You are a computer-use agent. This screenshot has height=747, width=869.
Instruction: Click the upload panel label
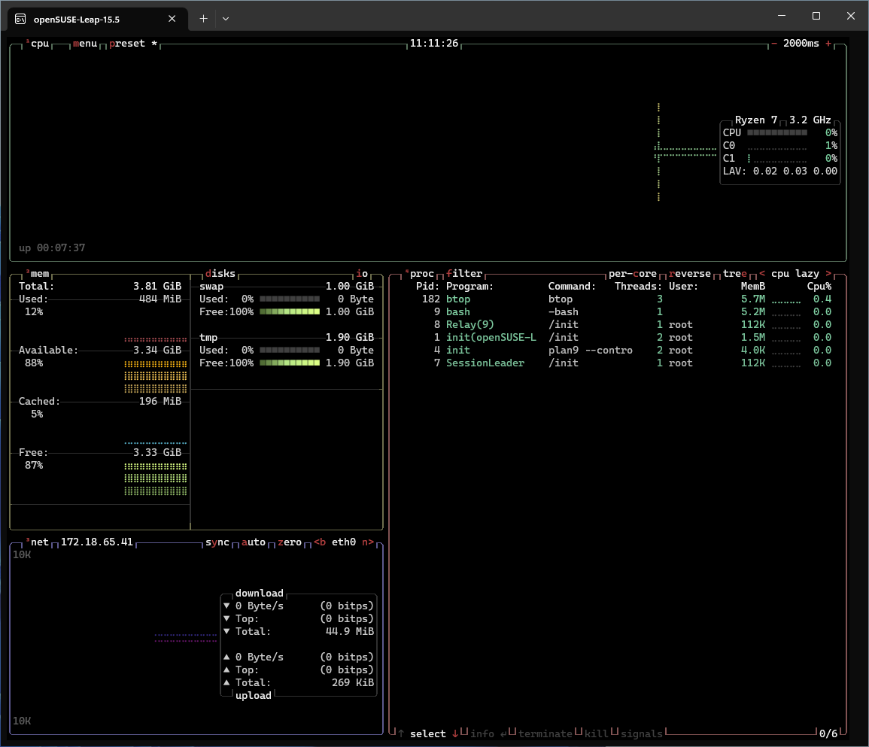click(254, 695)
